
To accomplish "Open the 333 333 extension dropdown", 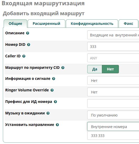I will pos(113,135).
